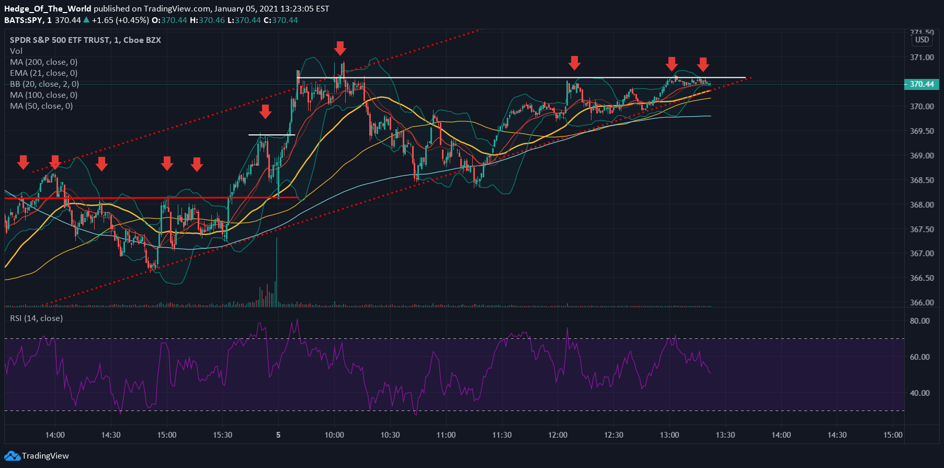Click the green up-triangle price change icon
The height and width of the screenshot is (468, 944).
tap(86, 20)
